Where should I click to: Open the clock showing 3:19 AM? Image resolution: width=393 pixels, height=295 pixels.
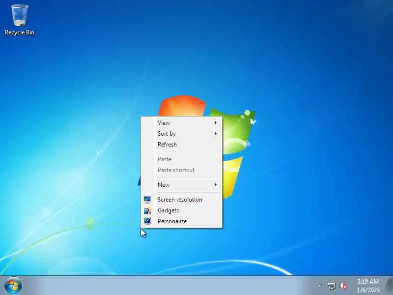pos(368,286)
